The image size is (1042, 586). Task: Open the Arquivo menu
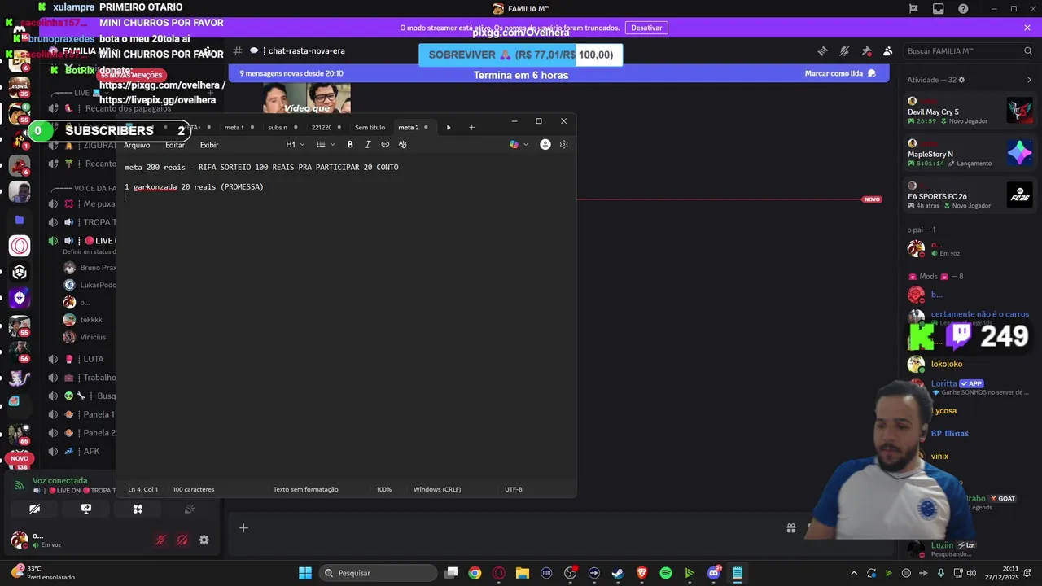pyautogui.click(x=137, y=145)
